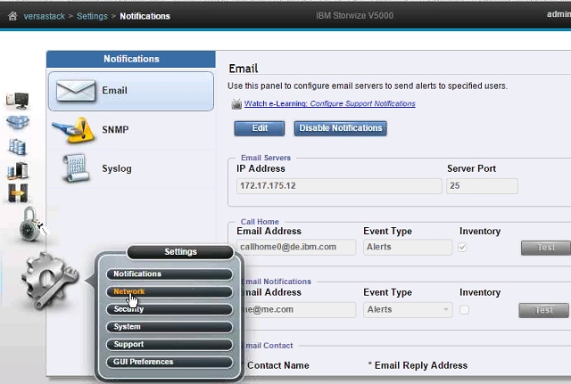Open the Copy Services sidebar icon
This screenshot has width=571, height=384.
coord(18,192)
